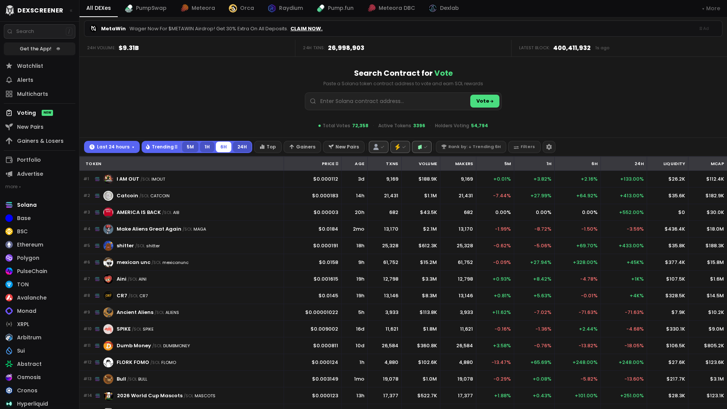
Task: Open the Catcoin token row
Action: point(403,196)
